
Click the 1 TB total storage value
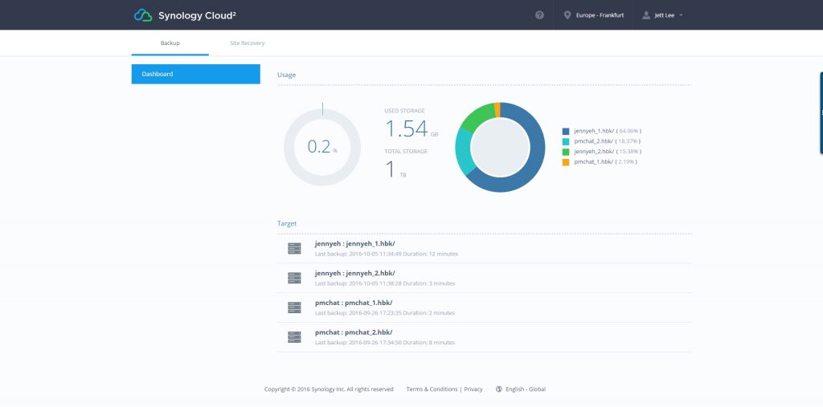[395, 170]
